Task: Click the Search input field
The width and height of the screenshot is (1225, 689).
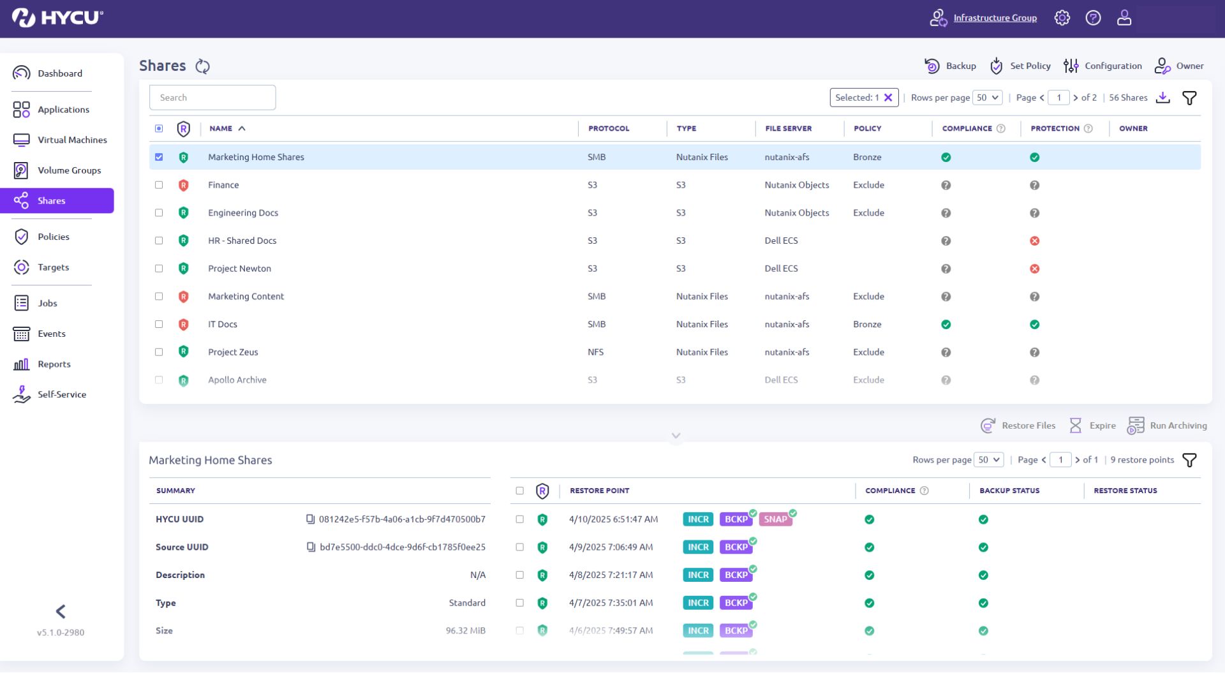Action: point(212,98)
